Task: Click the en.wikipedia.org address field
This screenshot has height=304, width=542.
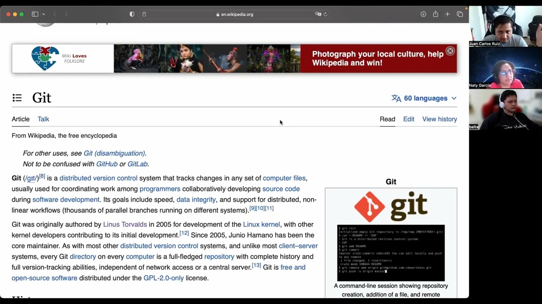Action: (235, 14)
